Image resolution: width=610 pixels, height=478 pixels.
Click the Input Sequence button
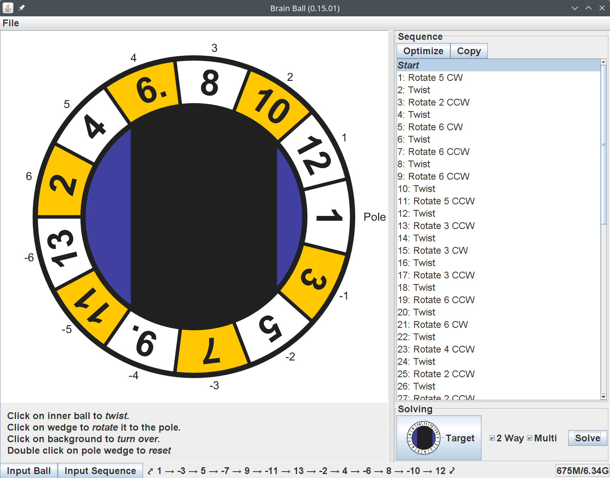(100, 471)
